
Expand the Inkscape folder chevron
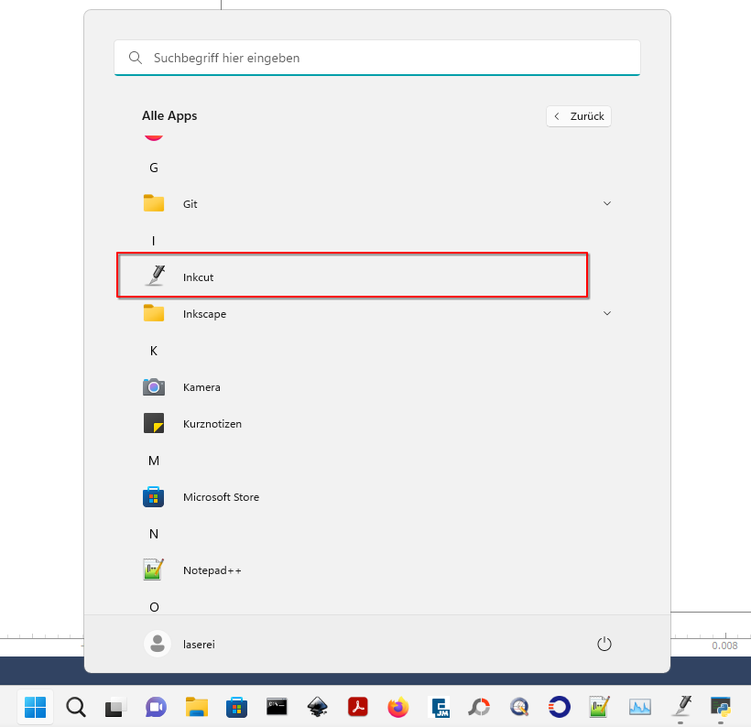[x=607, y=313]
